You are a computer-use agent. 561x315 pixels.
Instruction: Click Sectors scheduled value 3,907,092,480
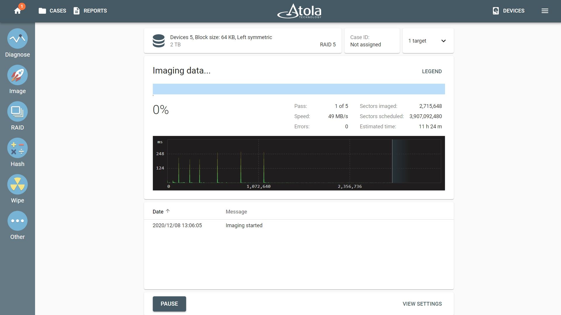point(426,116)
